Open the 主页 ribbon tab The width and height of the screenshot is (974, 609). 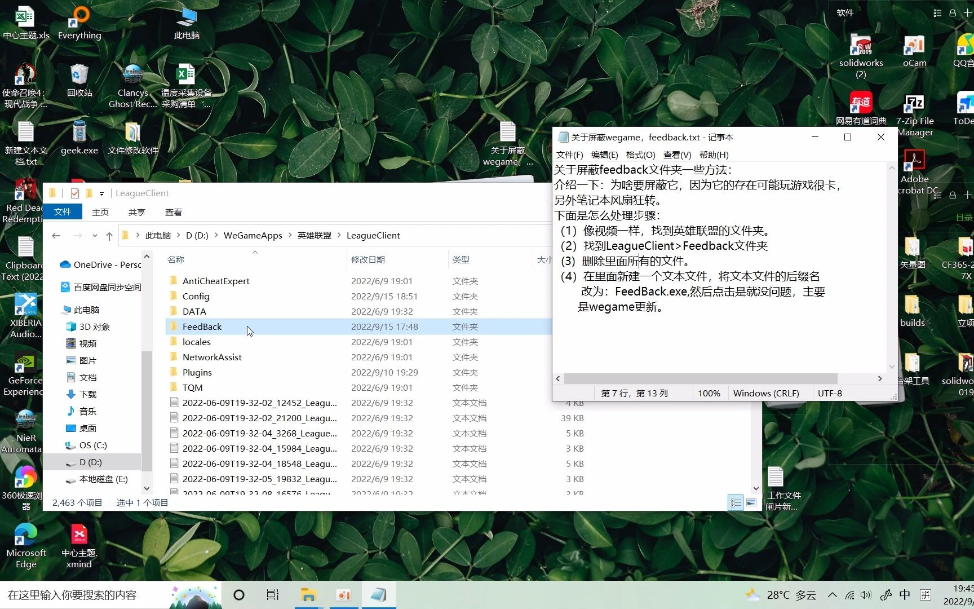point(100,212)
